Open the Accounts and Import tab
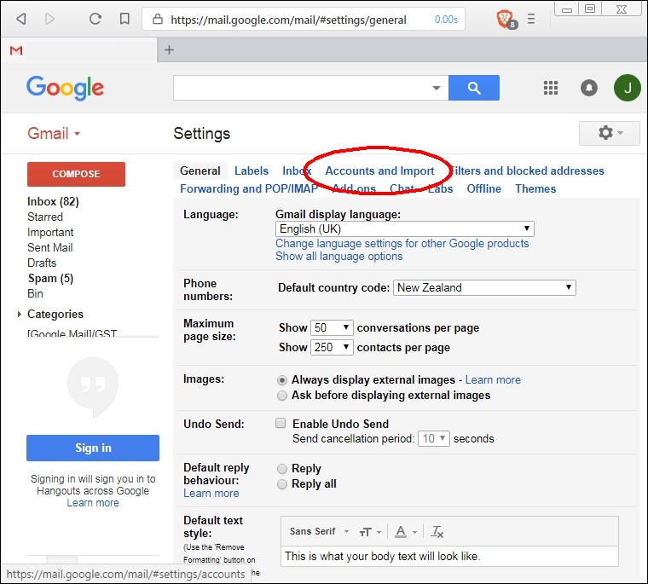 point(379,171)
